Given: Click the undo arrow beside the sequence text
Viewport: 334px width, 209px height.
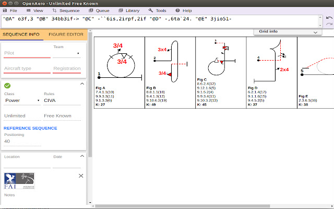Looking at the screenshot, I should (329, 18).
